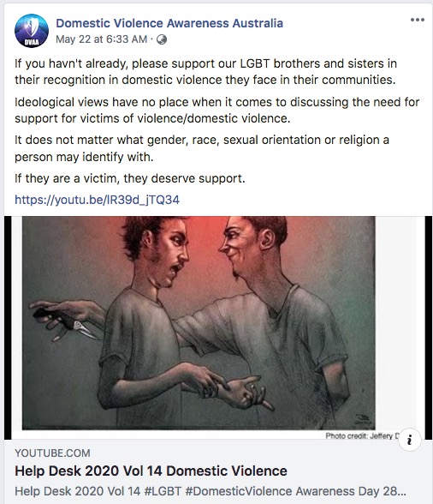The image size is (433, 504).
Task: Click the public globe privacy icon
Action: coord(162,39)
